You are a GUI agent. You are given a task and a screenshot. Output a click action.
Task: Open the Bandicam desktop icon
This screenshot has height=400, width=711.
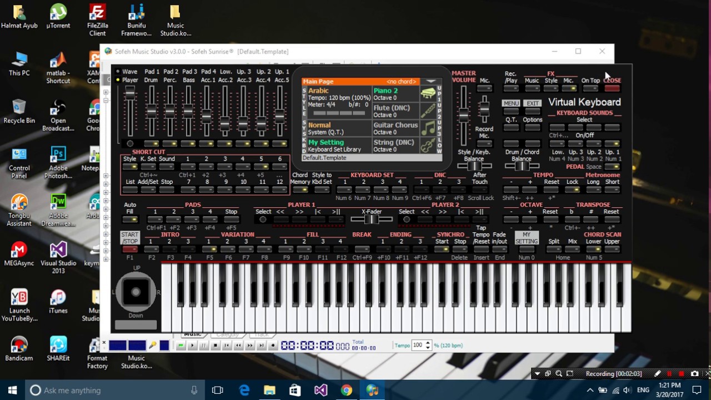coord(19,349)
